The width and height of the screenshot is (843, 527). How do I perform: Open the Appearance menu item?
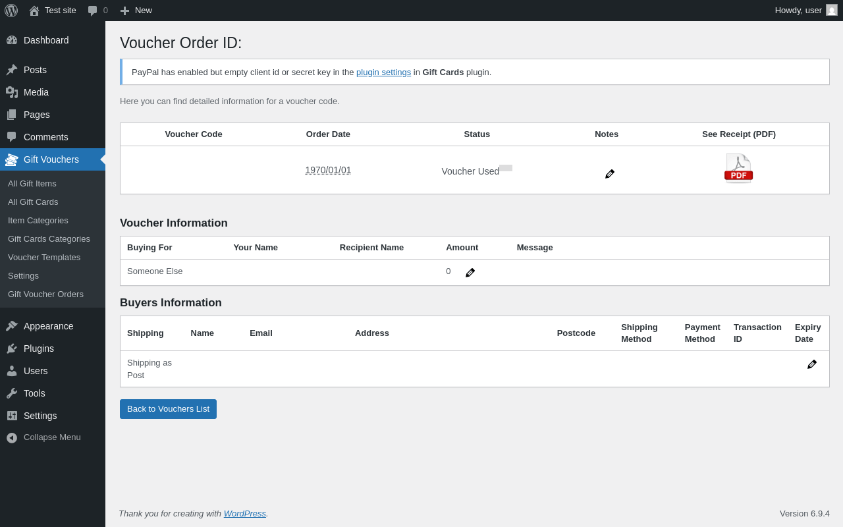[x=48, y=326]
